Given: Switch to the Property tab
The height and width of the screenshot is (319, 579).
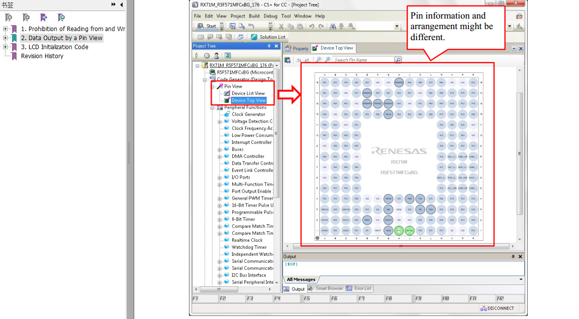Looking at the screenshot, I should pyautogui.click(x=297, y=48).
